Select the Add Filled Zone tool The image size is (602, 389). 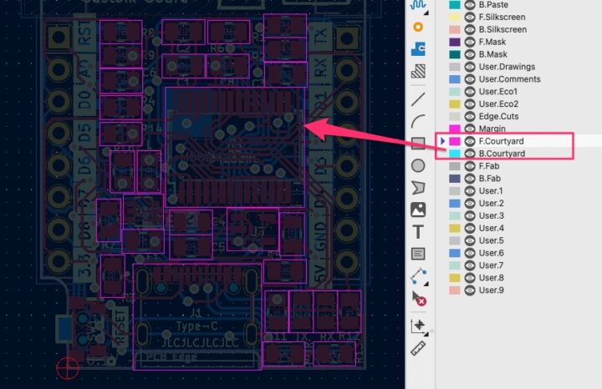(418, 49)
